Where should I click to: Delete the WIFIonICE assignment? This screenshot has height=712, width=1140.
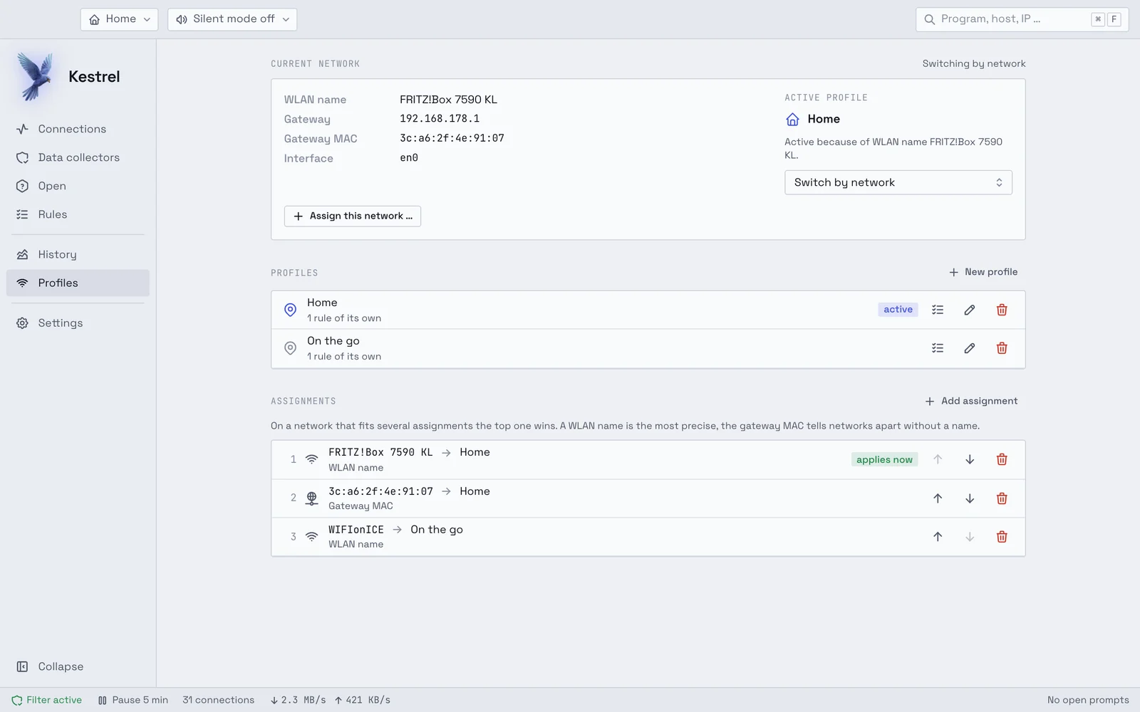pos(1002,537)
